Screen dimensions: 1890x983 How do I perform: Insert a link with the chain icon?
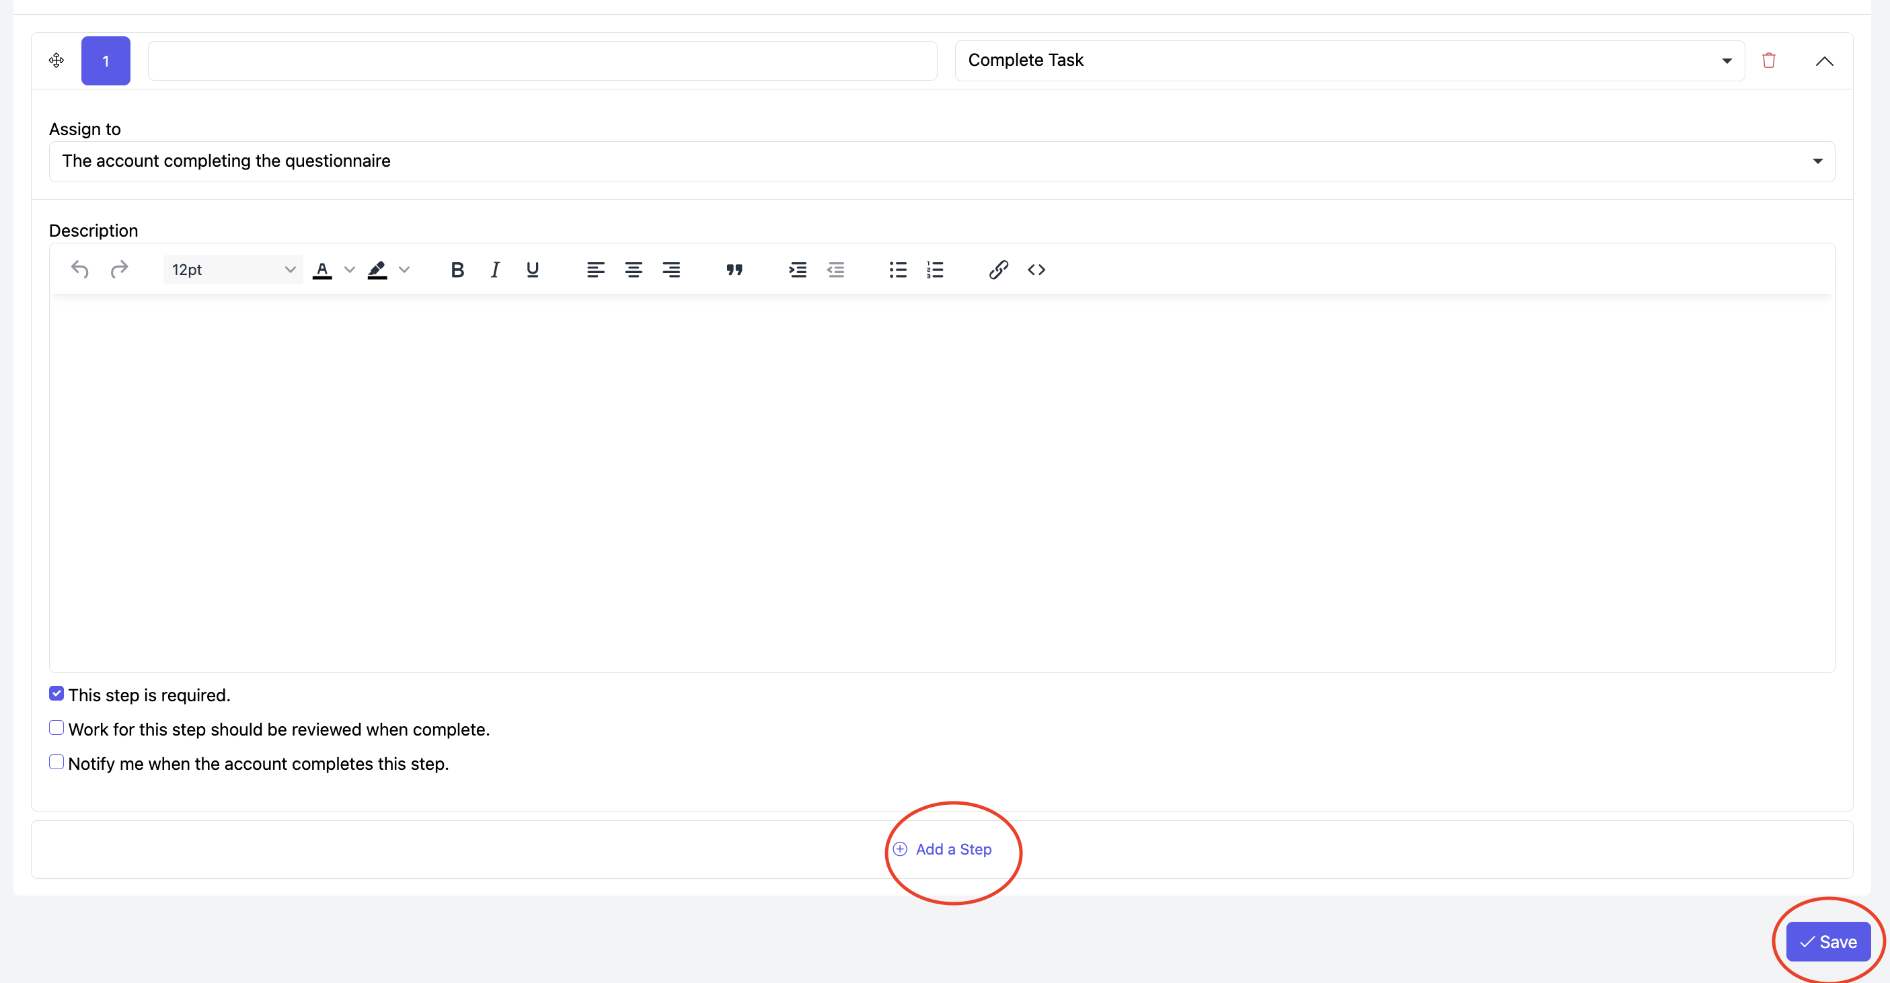tap(998, 270)
